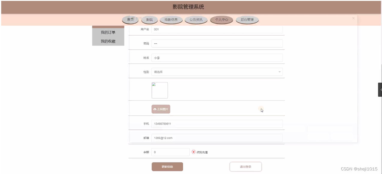
Task: Close the notification banner with the X
Action: [353, 18]
